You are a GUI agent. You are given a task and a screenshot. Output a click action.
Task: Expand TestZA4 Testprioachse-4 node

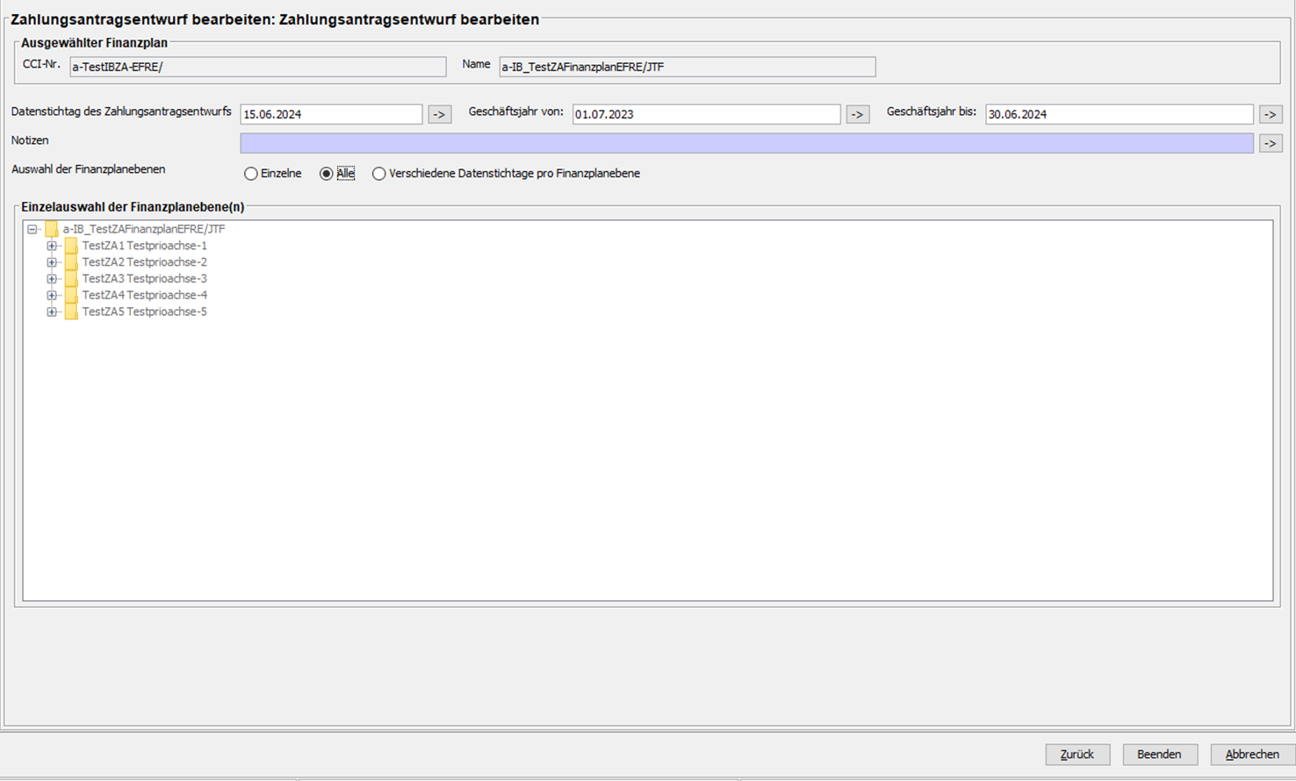pos(52,296)
